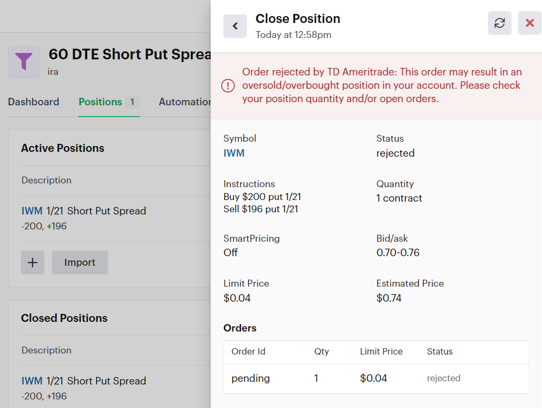Click the 60 DTE Short Put Spread title
Image resolution: width=542 pixels, height=408 pixels.
(130, 55)
